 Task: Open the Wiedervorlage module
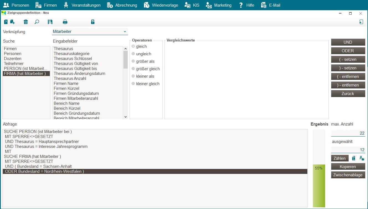(161, 5)
